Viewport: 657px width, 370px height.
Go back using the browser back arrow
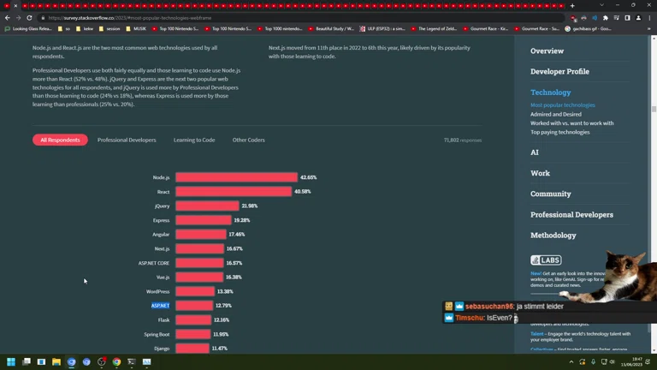7,17
